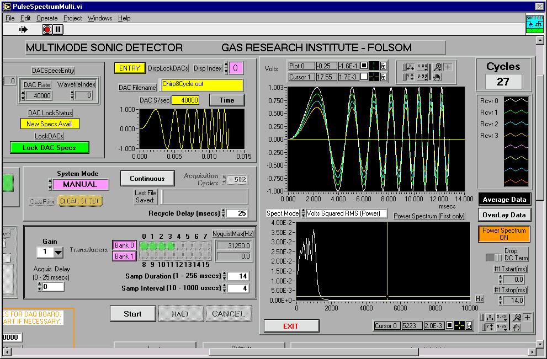
Task: Select the zoom tool on Volts graph palette
Action: coord(438,67)
